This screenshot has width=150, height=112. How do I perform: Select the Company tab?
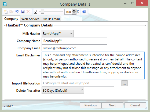point(11,19)
